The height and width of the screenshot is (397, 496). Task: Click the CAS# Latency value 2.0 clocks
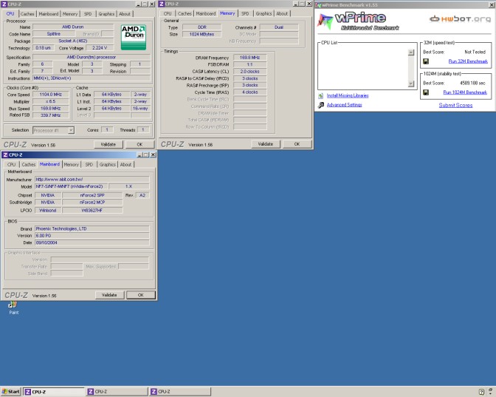click(x=250, y=72)
